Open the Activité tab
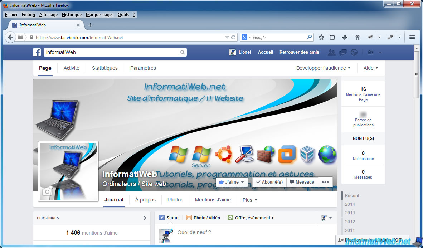The image size is (423, 248). (72, 68)
